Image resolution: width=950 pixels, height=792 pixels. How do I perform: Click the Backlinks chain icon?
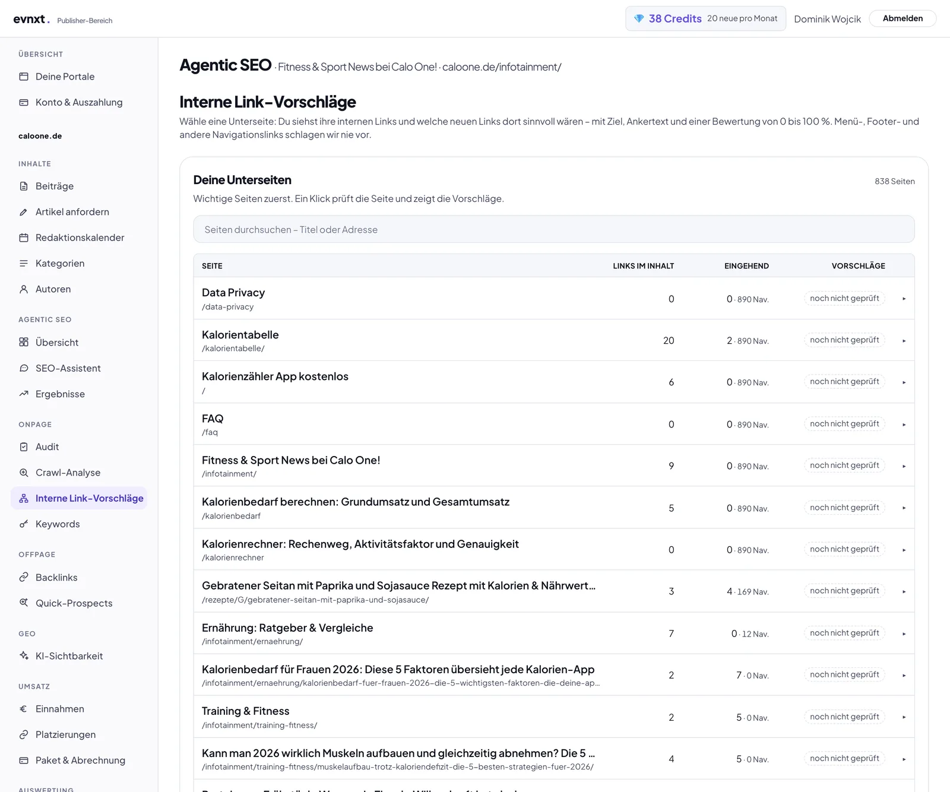[x=24, y=577]
